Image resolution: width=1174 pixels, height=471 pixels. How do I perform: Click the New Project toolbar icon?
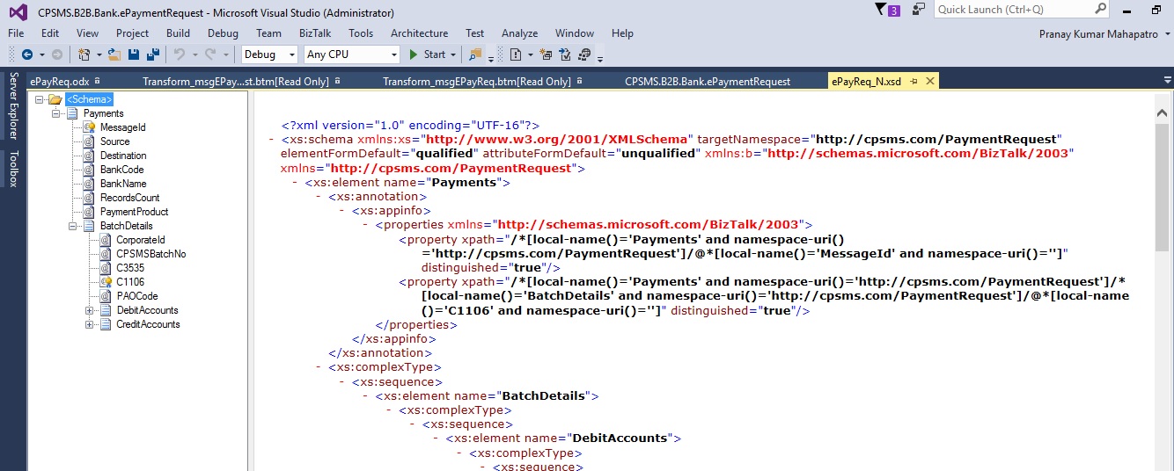84,54
